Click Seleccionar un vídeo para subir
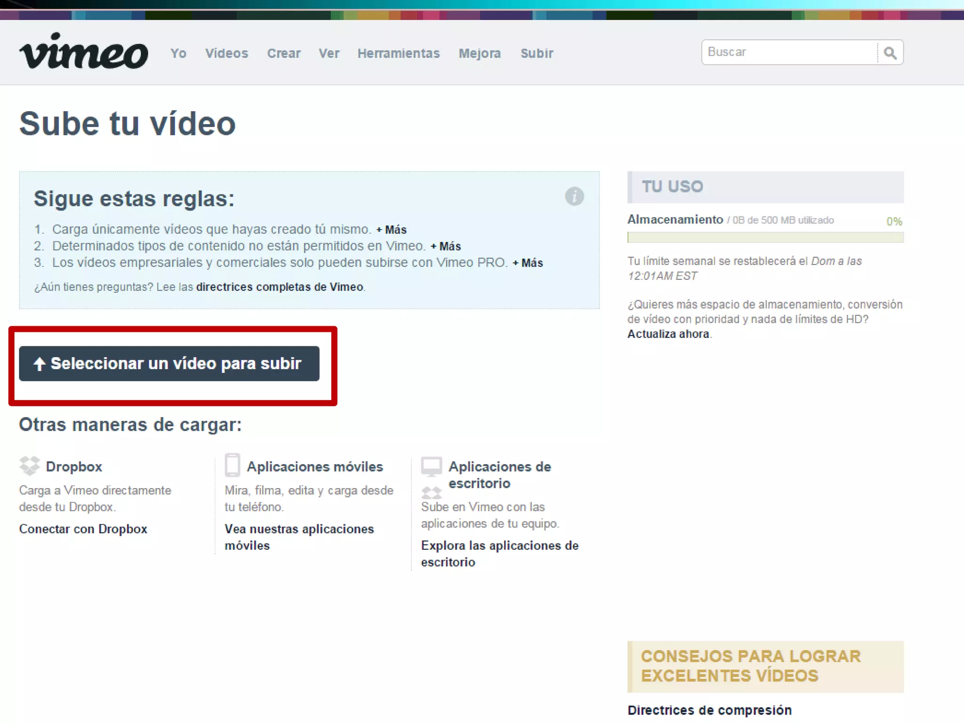The height and width of the screenshot is (723, 964). [169, 363]
